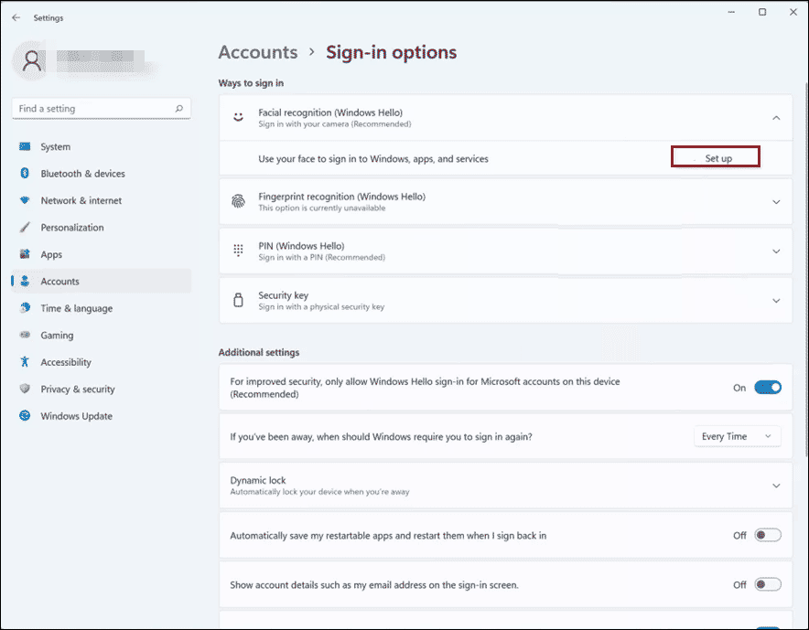The image size is (809, 630).
Task: Expand Dynamic lock chevron
Action: pyautogui.click(x=776, y=486)
